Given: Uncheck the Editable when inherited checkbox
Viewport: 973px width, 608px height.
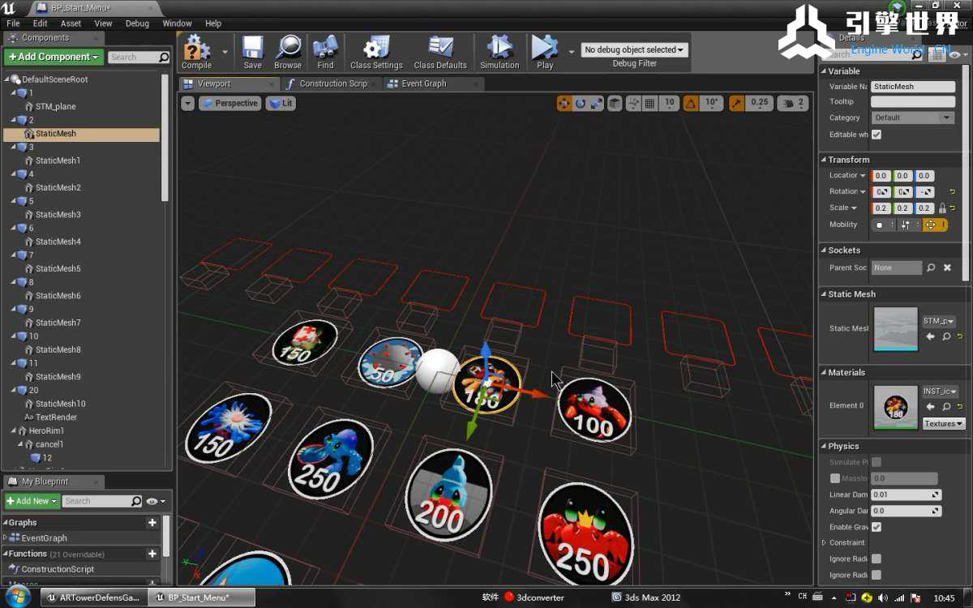Looking at the screenshot, I should (877, 135).
